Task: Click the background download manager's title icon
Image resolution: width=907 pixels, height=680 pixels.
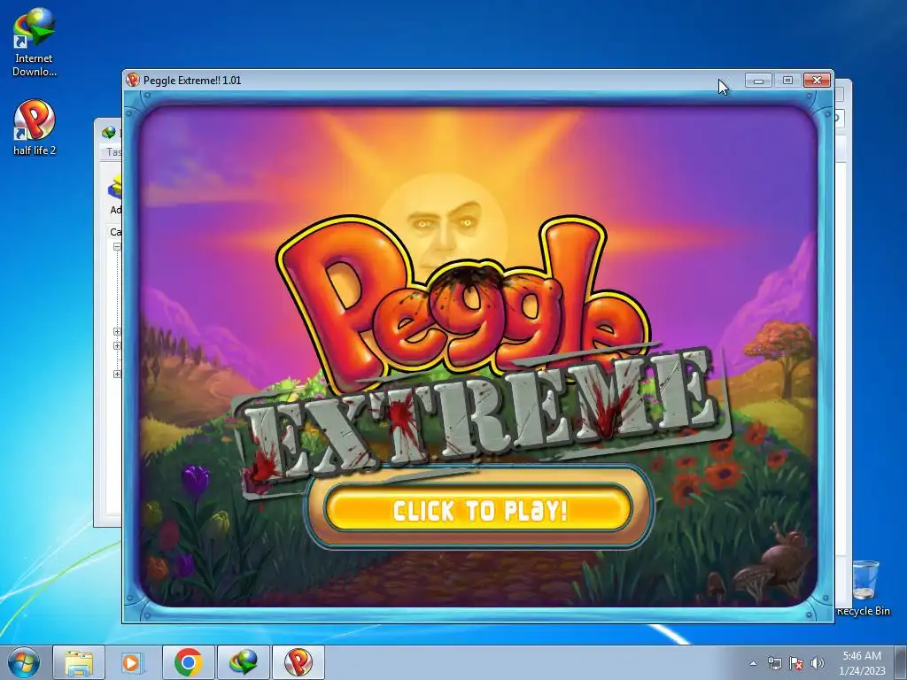Action: tap(109, 133)
